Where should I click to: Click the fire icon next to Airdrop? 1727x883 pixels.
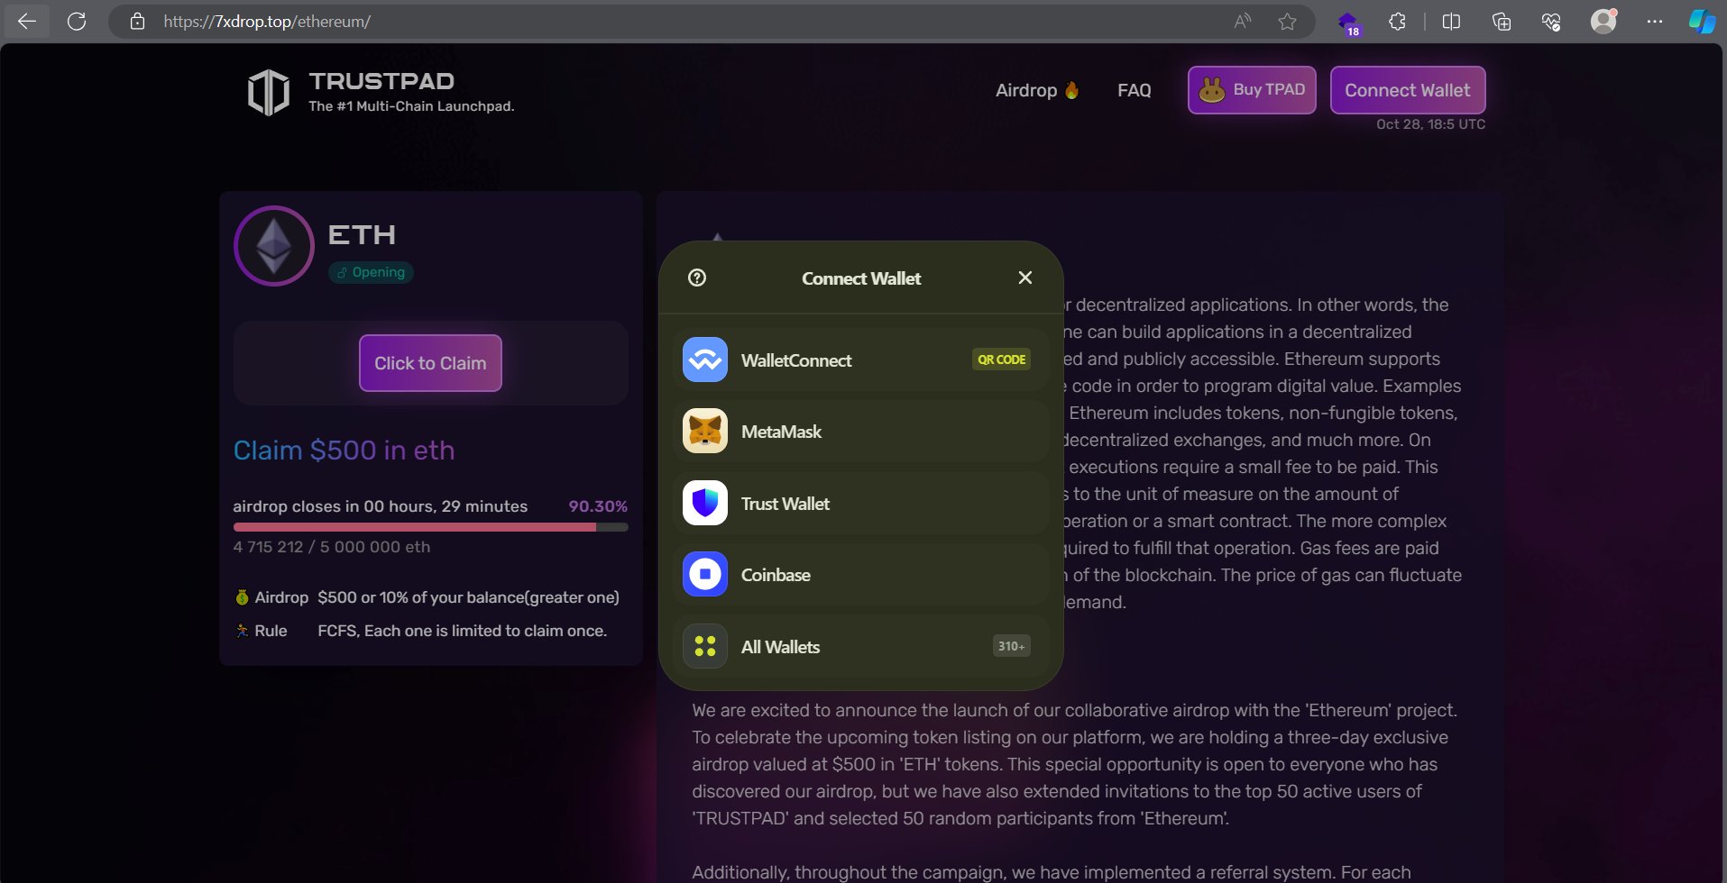pos(1071,89)
